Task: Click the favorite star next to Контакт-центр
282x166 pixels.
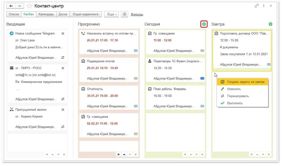Action: (29, 6)
